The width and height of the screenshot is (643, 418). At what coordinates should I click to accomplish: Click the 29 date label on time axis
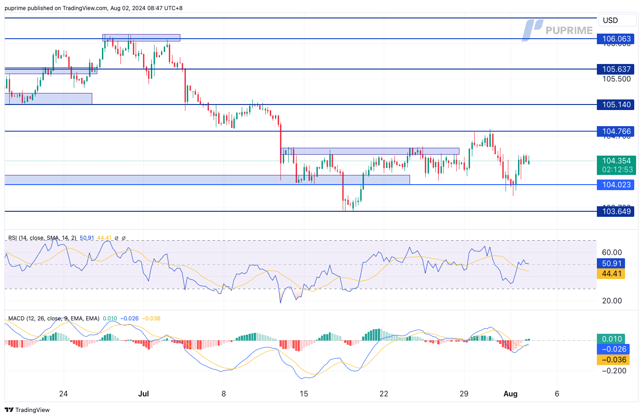pos(464,394)
